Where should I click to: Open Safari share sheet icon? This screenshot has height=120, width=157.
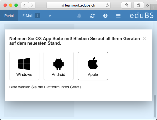point(126,5)
